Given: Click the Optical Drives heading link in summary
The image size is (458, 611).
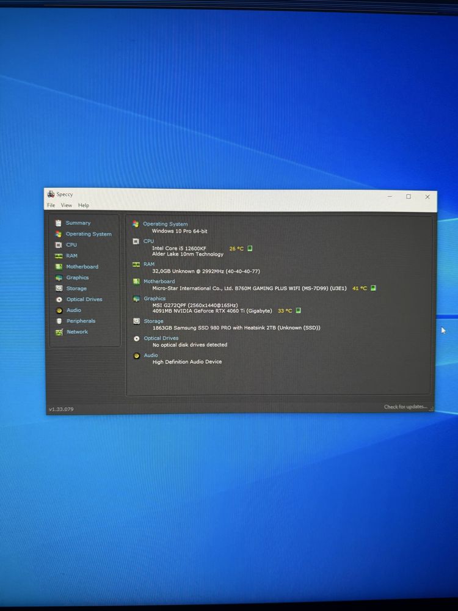Looking at the screenshot, I should (x=161, y=338).
